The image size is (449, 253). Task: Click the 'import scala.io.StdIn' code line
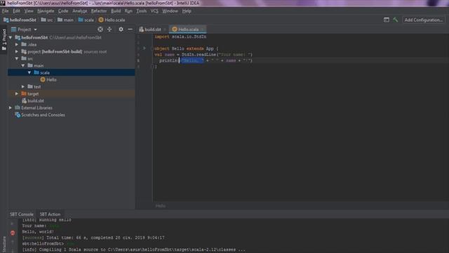(x=180, y=37)
